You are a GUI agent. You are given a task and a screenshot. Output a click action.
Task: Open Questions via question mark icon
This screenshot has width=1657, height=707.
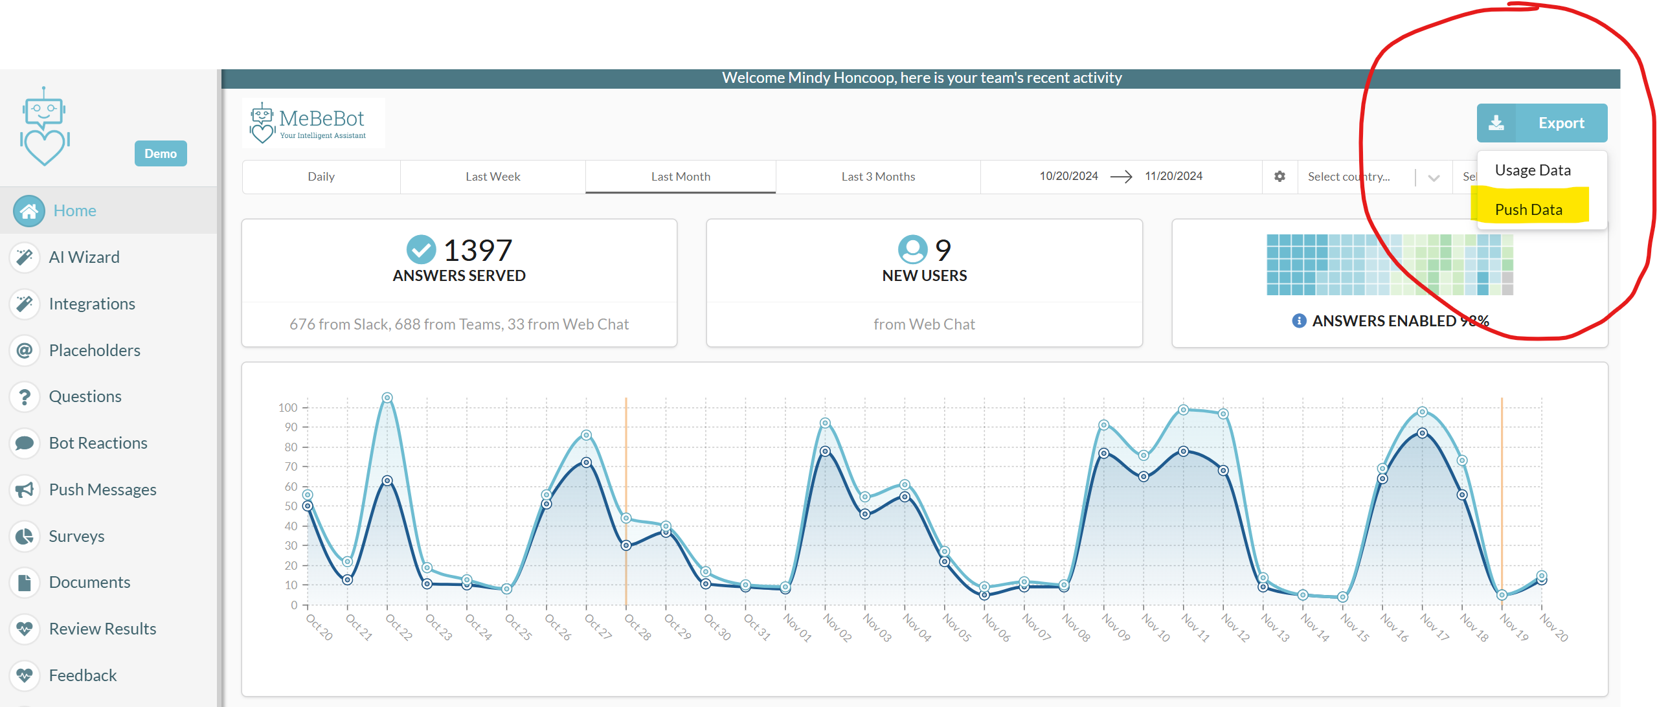25,397
